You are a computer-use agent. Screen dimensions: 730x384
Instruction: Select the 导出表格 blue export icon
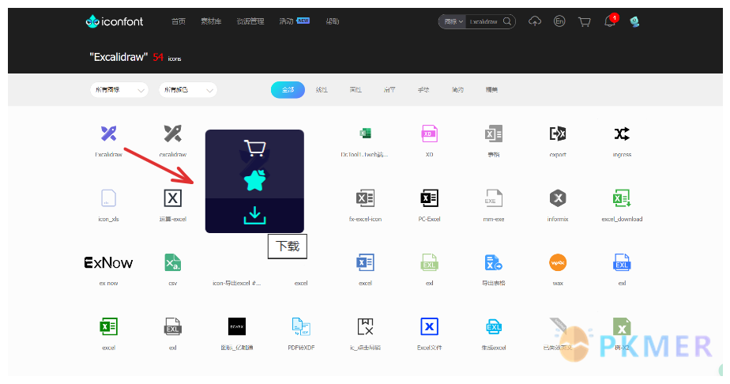coord(494,262)
